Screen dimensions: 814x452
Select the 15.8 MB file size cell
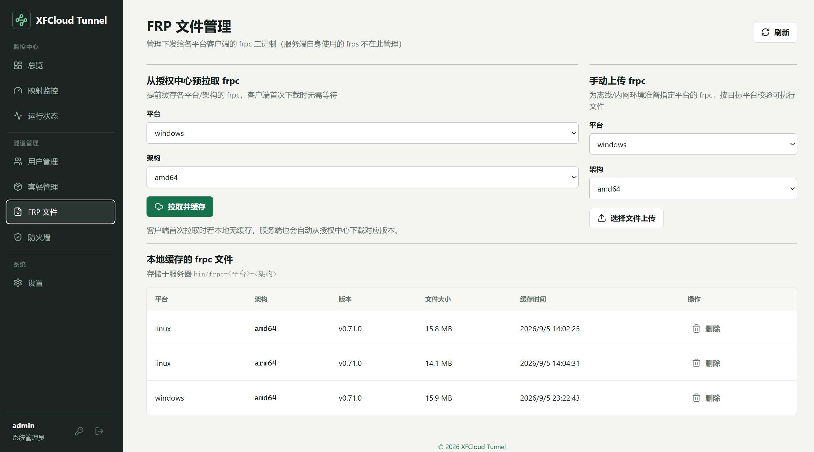click(439, 329)
